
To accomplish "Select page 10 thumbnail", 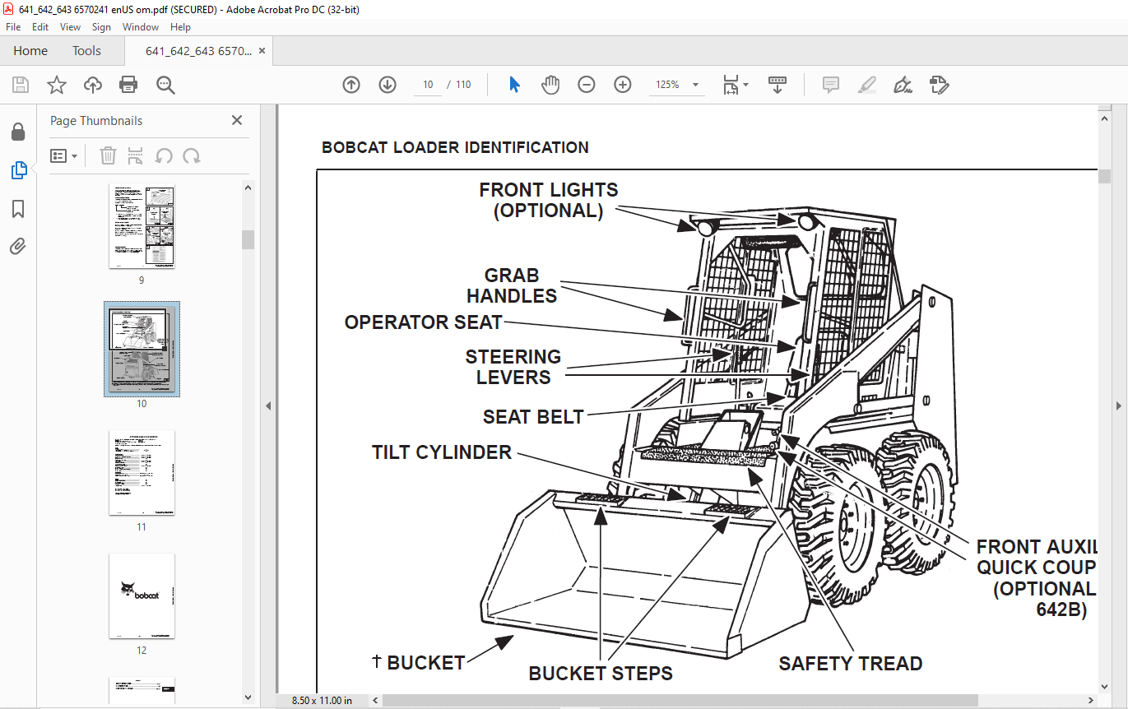I will coord(142,350).
